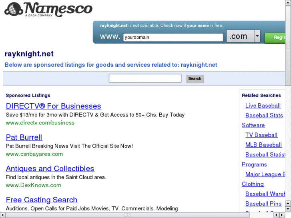Screen dimensions: 291x218
Task: Open Programs related search
Action: tap(254, 164)
